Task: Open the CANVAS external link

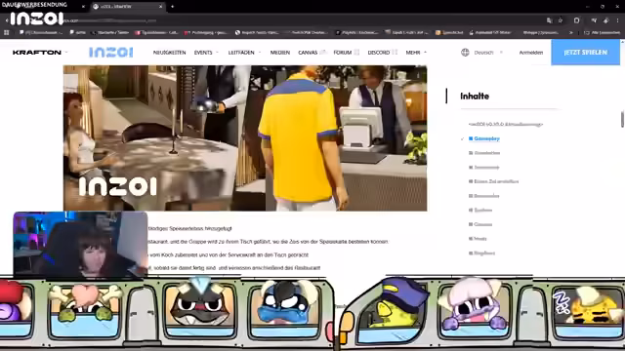Action: pyautogui.click(x=312, y=53)
